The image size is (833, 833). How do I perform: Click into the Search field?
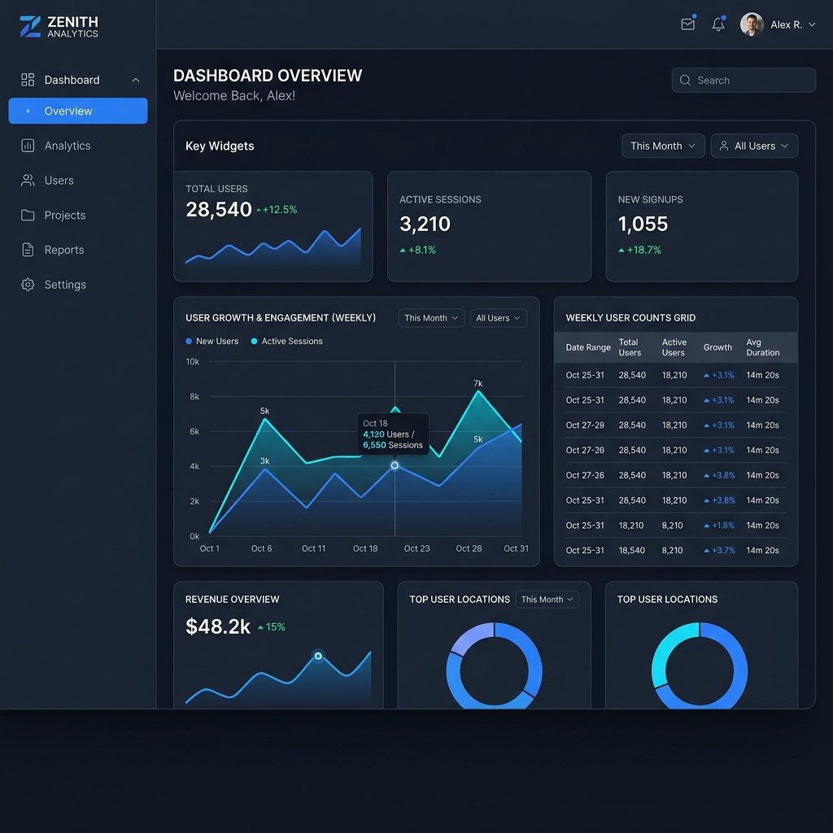(x=744, y=81)
